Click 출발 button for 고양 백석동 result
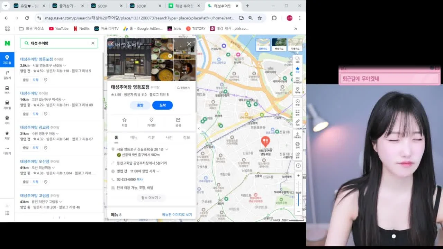This screenshot has width=443, height=249. click(26, 114)
